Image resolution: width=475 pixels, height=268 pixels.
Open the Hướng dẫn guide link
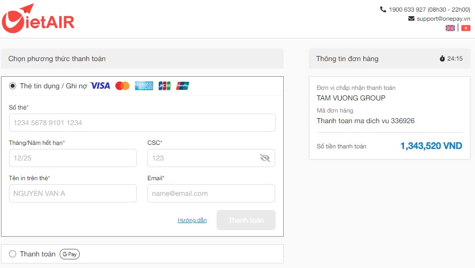click(x=192, y=221)
